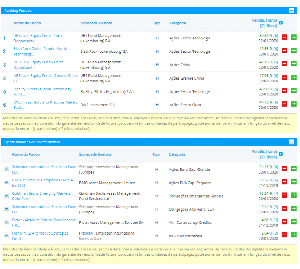Expand details for Schroder Ações Euro Cap. Grande row
This screenshot has width=300, height=269.
click(6, 169)
